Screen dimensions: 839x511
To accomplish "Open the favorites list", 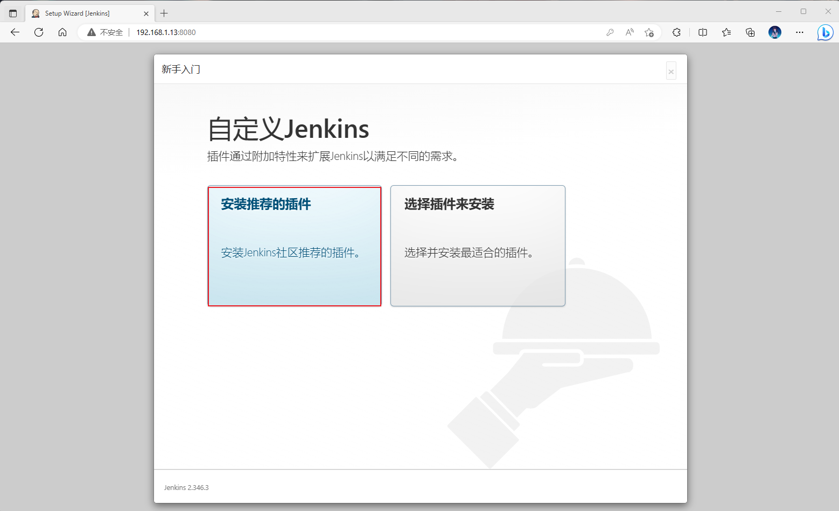I will pyautogui.click(x=726, y=32).
